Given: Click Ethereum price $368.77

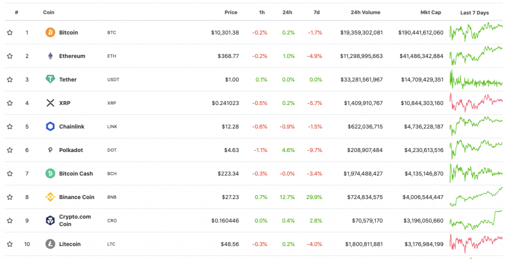Looking at the screenshot, I should tap(228, 56).
